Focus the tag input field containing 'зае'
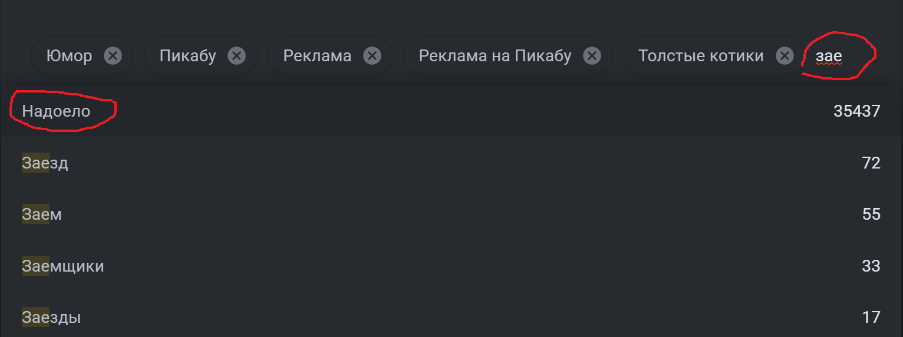 tap(837, 57)
